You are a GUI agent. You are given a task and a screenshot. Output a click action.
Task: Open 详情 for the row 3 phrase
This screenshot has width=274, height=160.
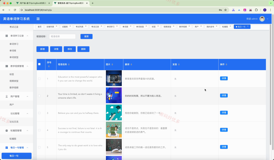pos(224,113)
